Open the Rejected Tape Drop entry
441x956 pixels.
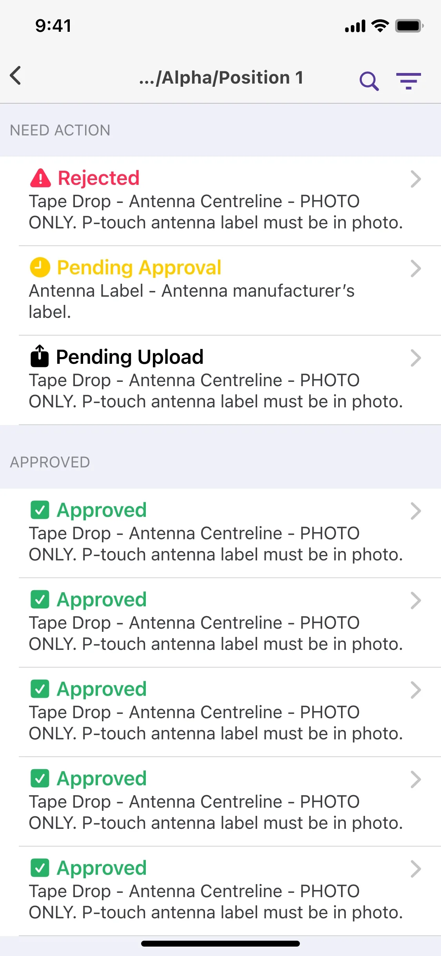tap(220, 201)
